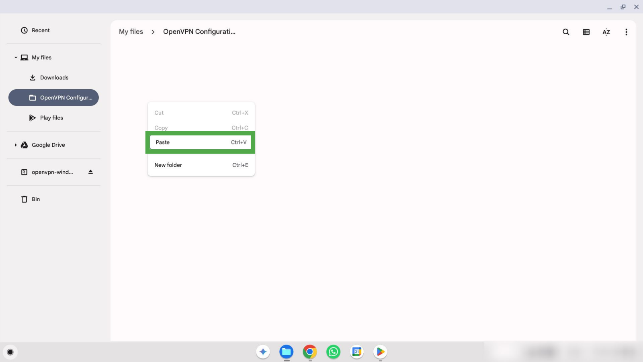This screenshot has width=643, height=362.
Task: Launch Chrome from the shelf
Action: tap(310, 352)
